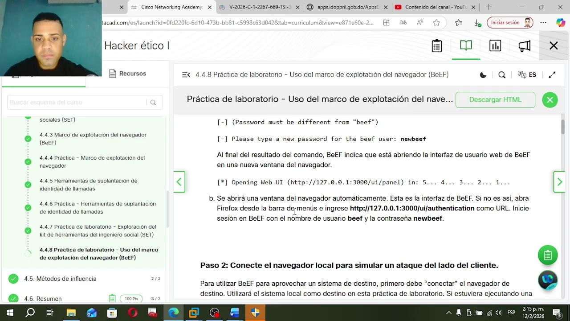Click the search magnifier in outline search

point(153,103)
